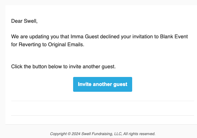The height and width of the screenshot is (138, 197).
Task: Click Swell Fundraising, LLC in the footer
Action: [x=102, y=134]
